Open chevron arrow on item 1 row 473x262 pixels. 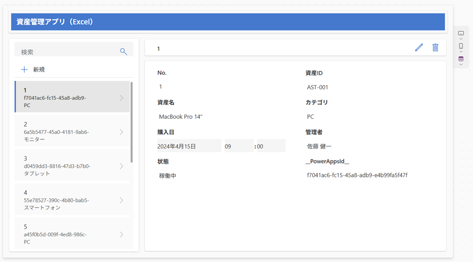click(x=122, y=98)
